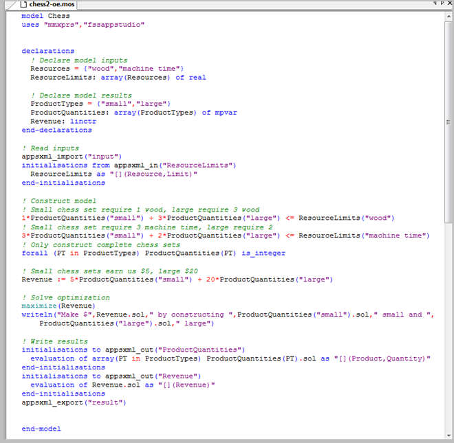This screenshot has height=443, width=454.
Task: Click the vertical scrollbar thumb
Action: pyautogui.click(x=448, y=122)
